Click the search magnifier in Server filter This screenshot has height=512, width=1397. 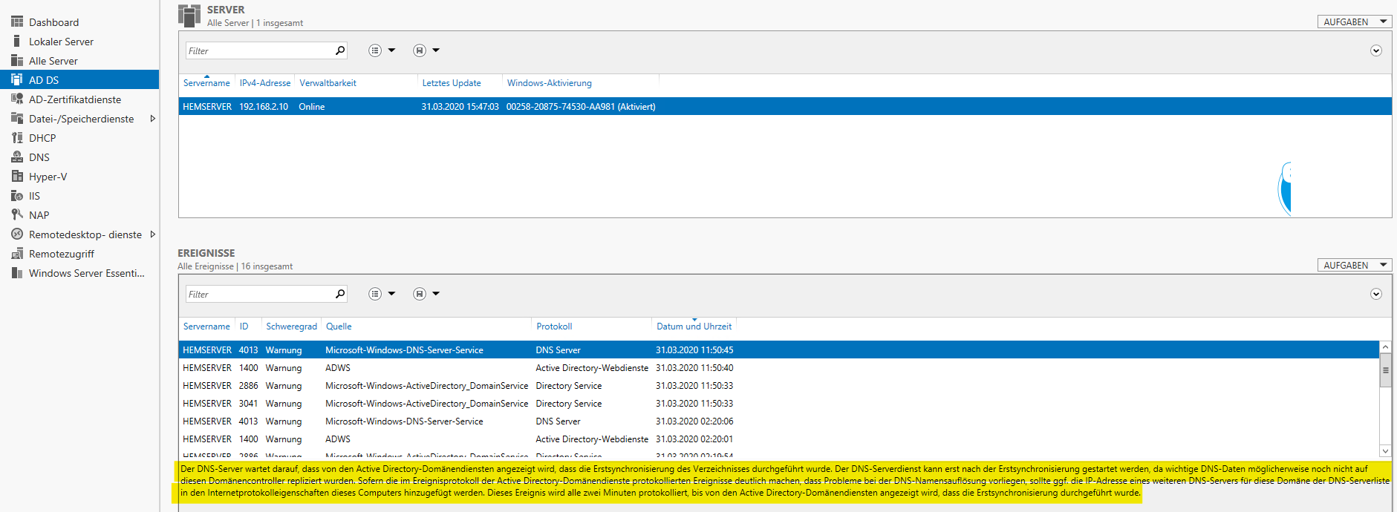point(340,50)
